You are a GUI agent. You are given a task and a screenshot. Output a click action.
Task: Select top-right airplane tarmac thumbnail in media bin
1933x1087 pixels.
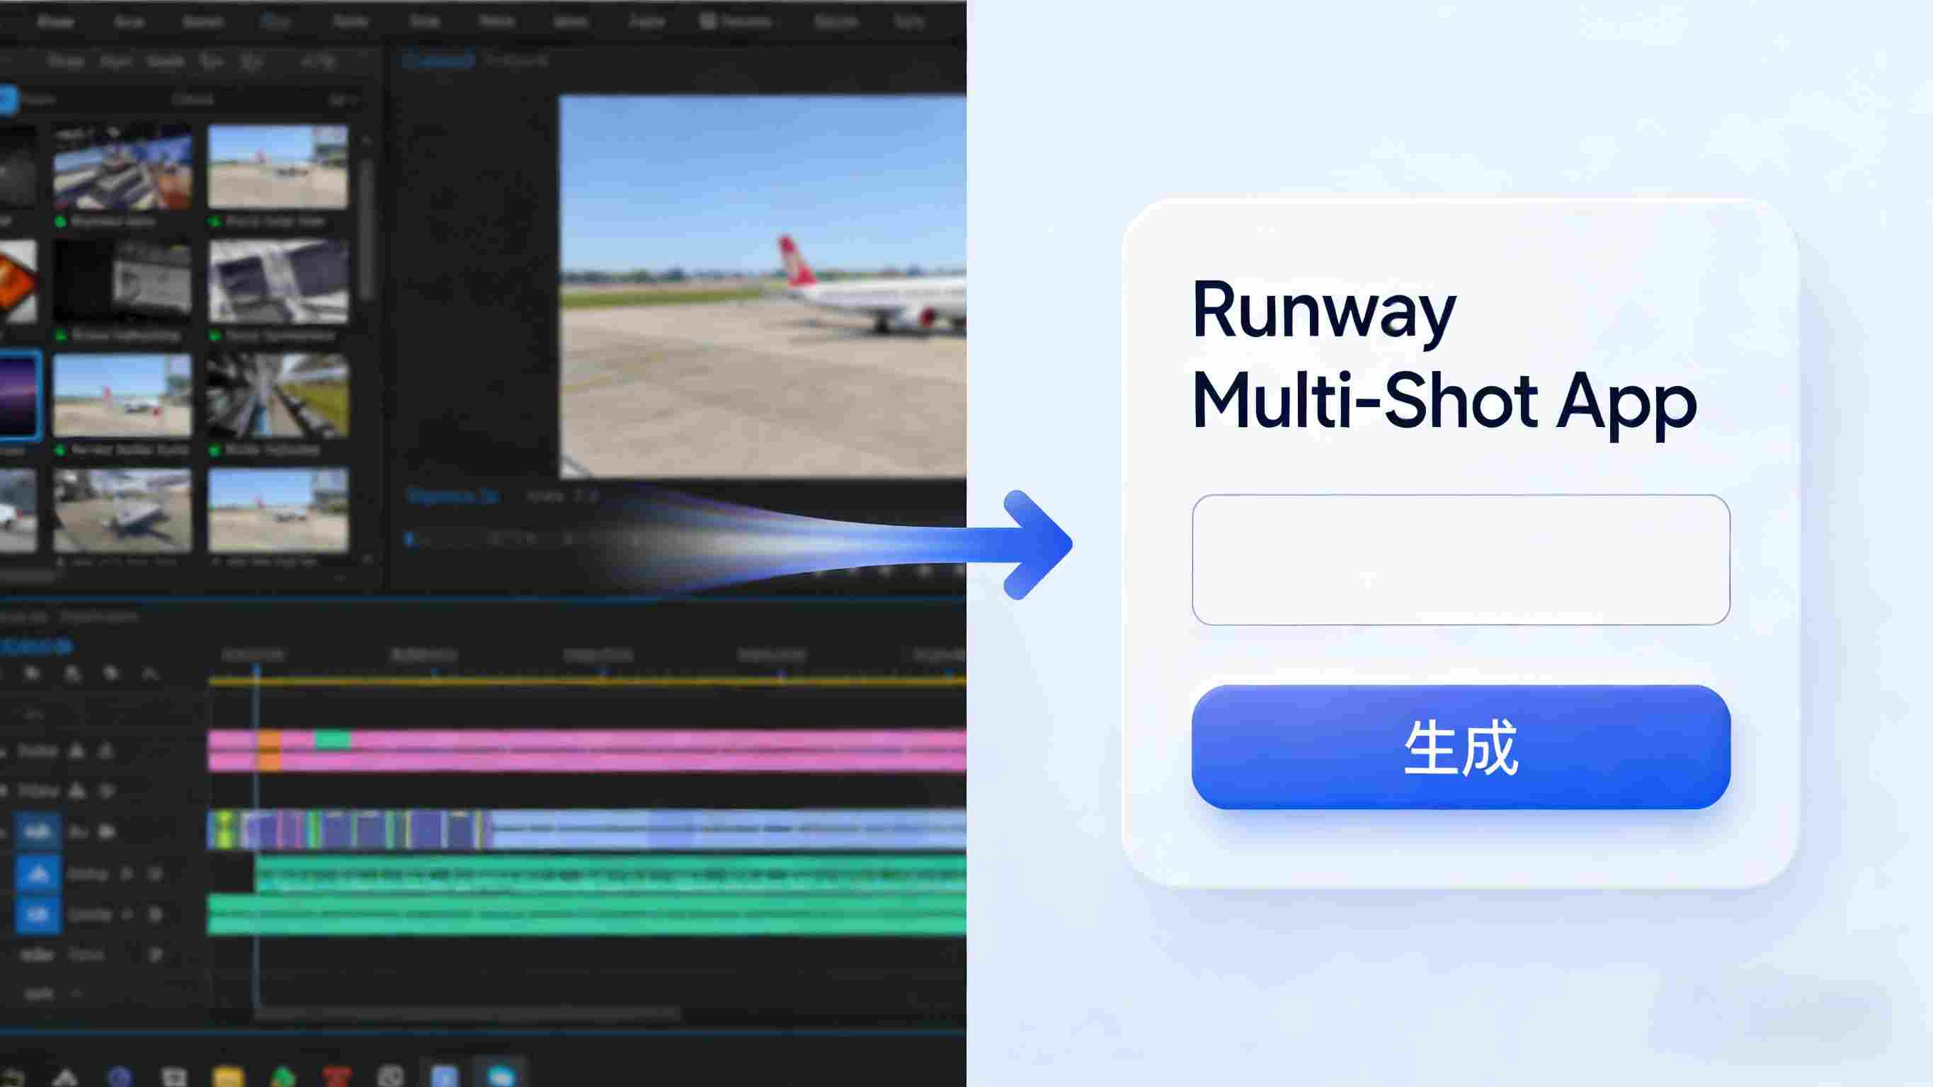(x=278, y=166)
